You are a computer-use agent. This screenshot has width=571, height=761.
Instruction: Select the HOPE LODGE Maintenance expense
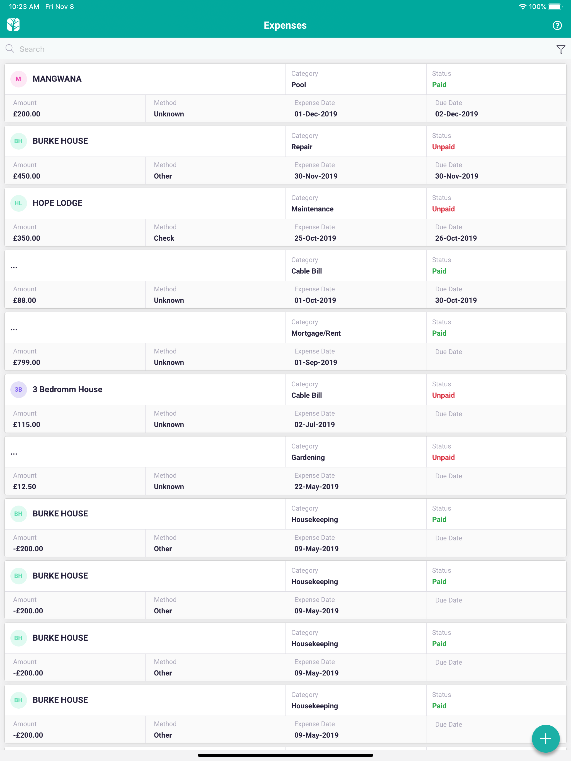[x=285, y=217]
